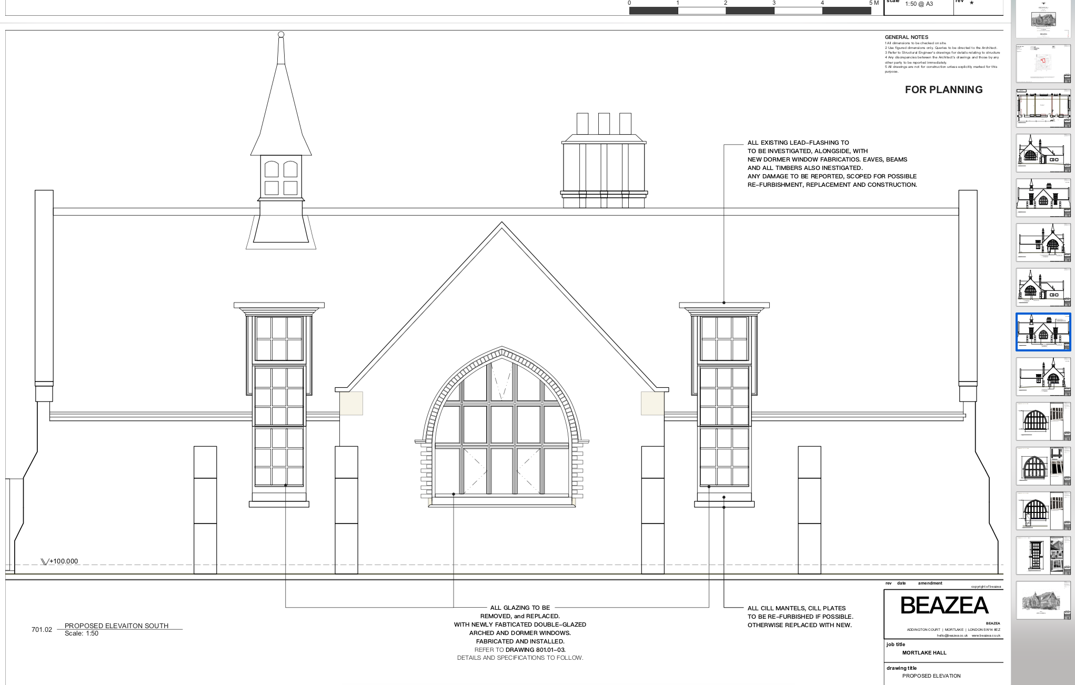
Task: Open the site plan thumbnail with red outline
Action: [x=1043, y=63]
